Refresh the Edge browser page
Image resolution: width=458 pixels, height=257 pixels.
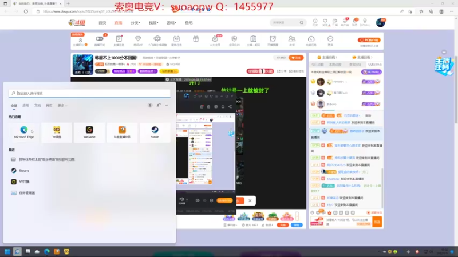pos(26,11)
